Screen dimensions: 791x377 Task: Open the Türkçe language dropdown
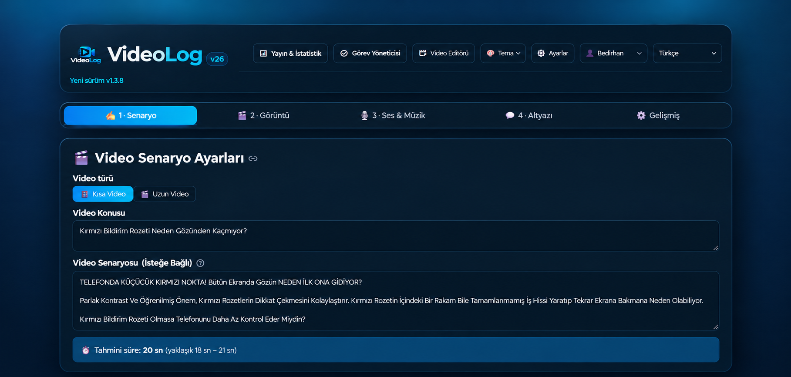click(x=687, y=53)
